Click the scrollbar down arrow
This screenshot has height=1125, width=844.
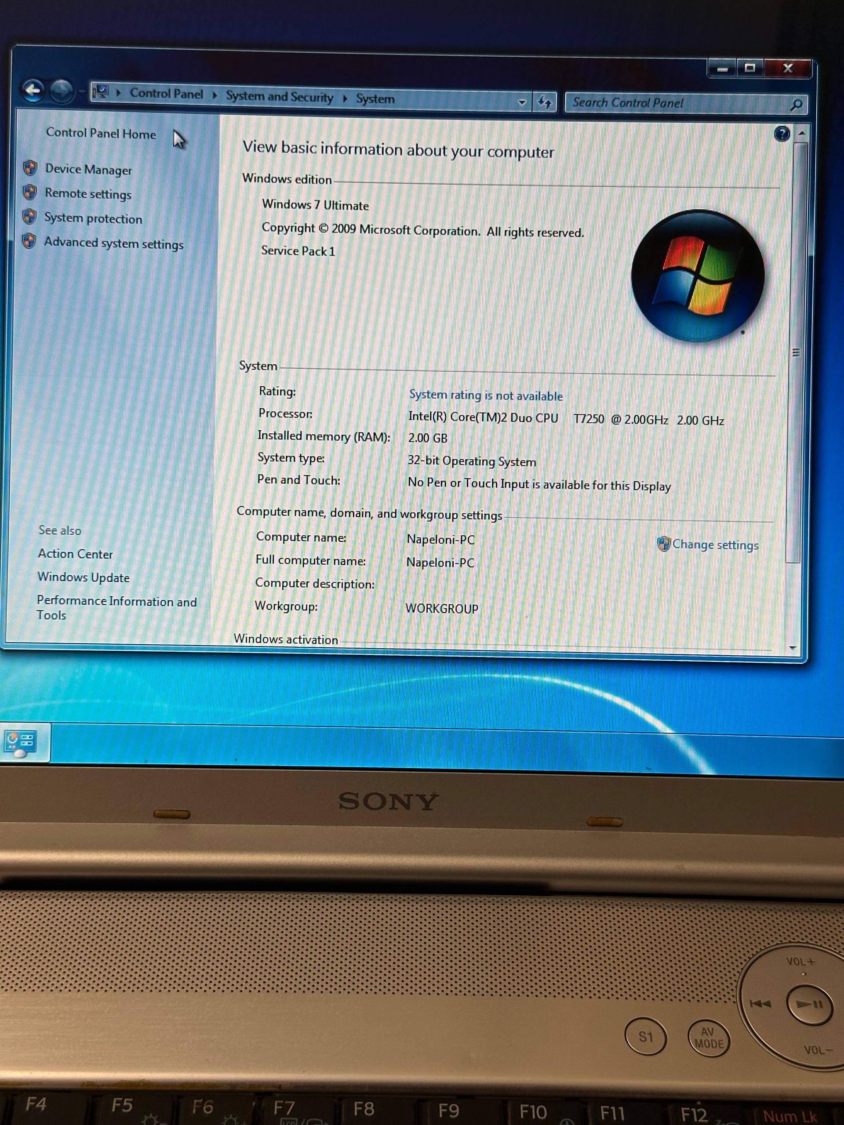coord(793,648)
